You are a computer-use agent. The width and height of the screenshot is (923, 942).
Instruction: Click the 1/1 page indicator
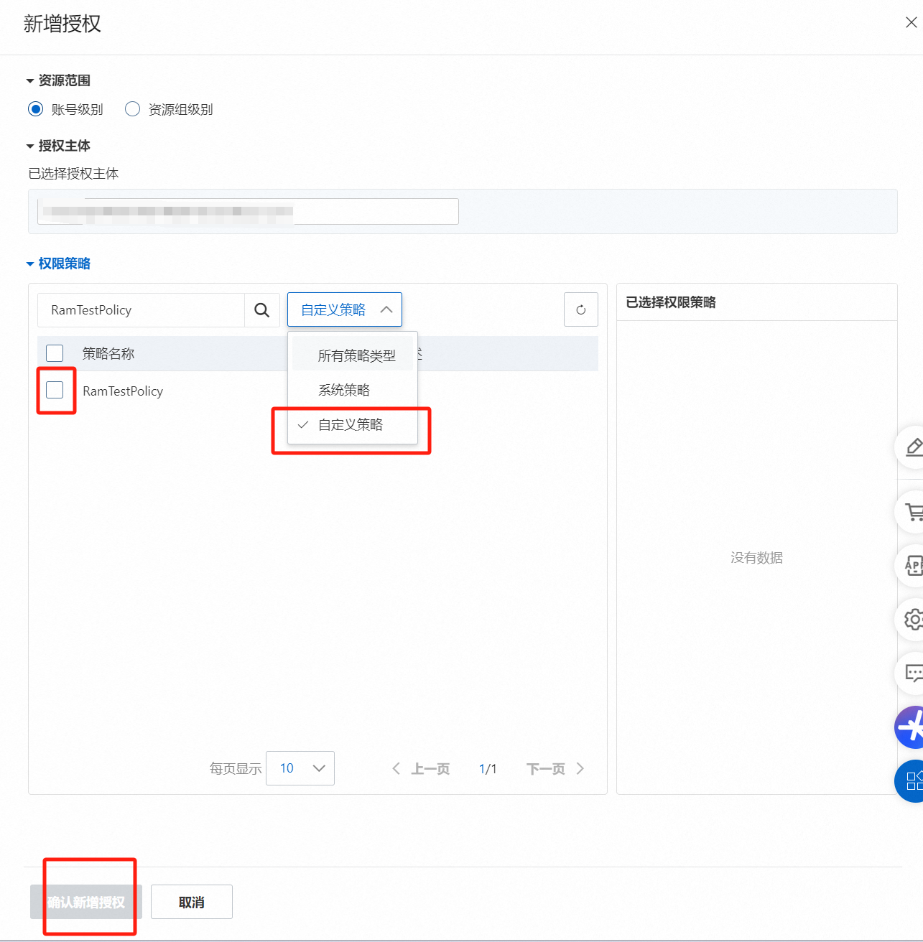[x=488, y=769]
